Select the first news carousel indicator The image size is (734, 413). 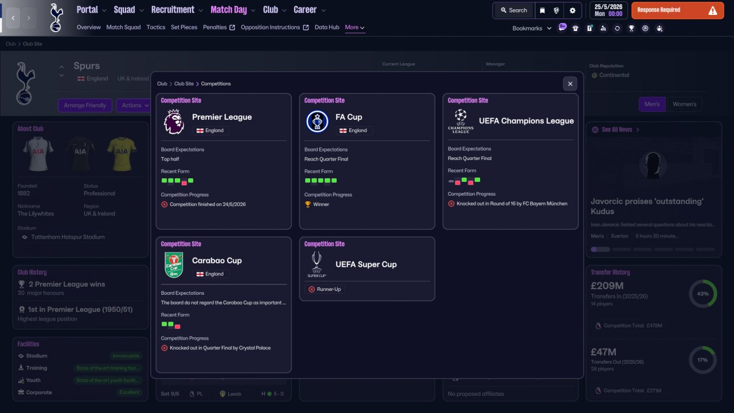pyautogui.click(x=600, y=250)
